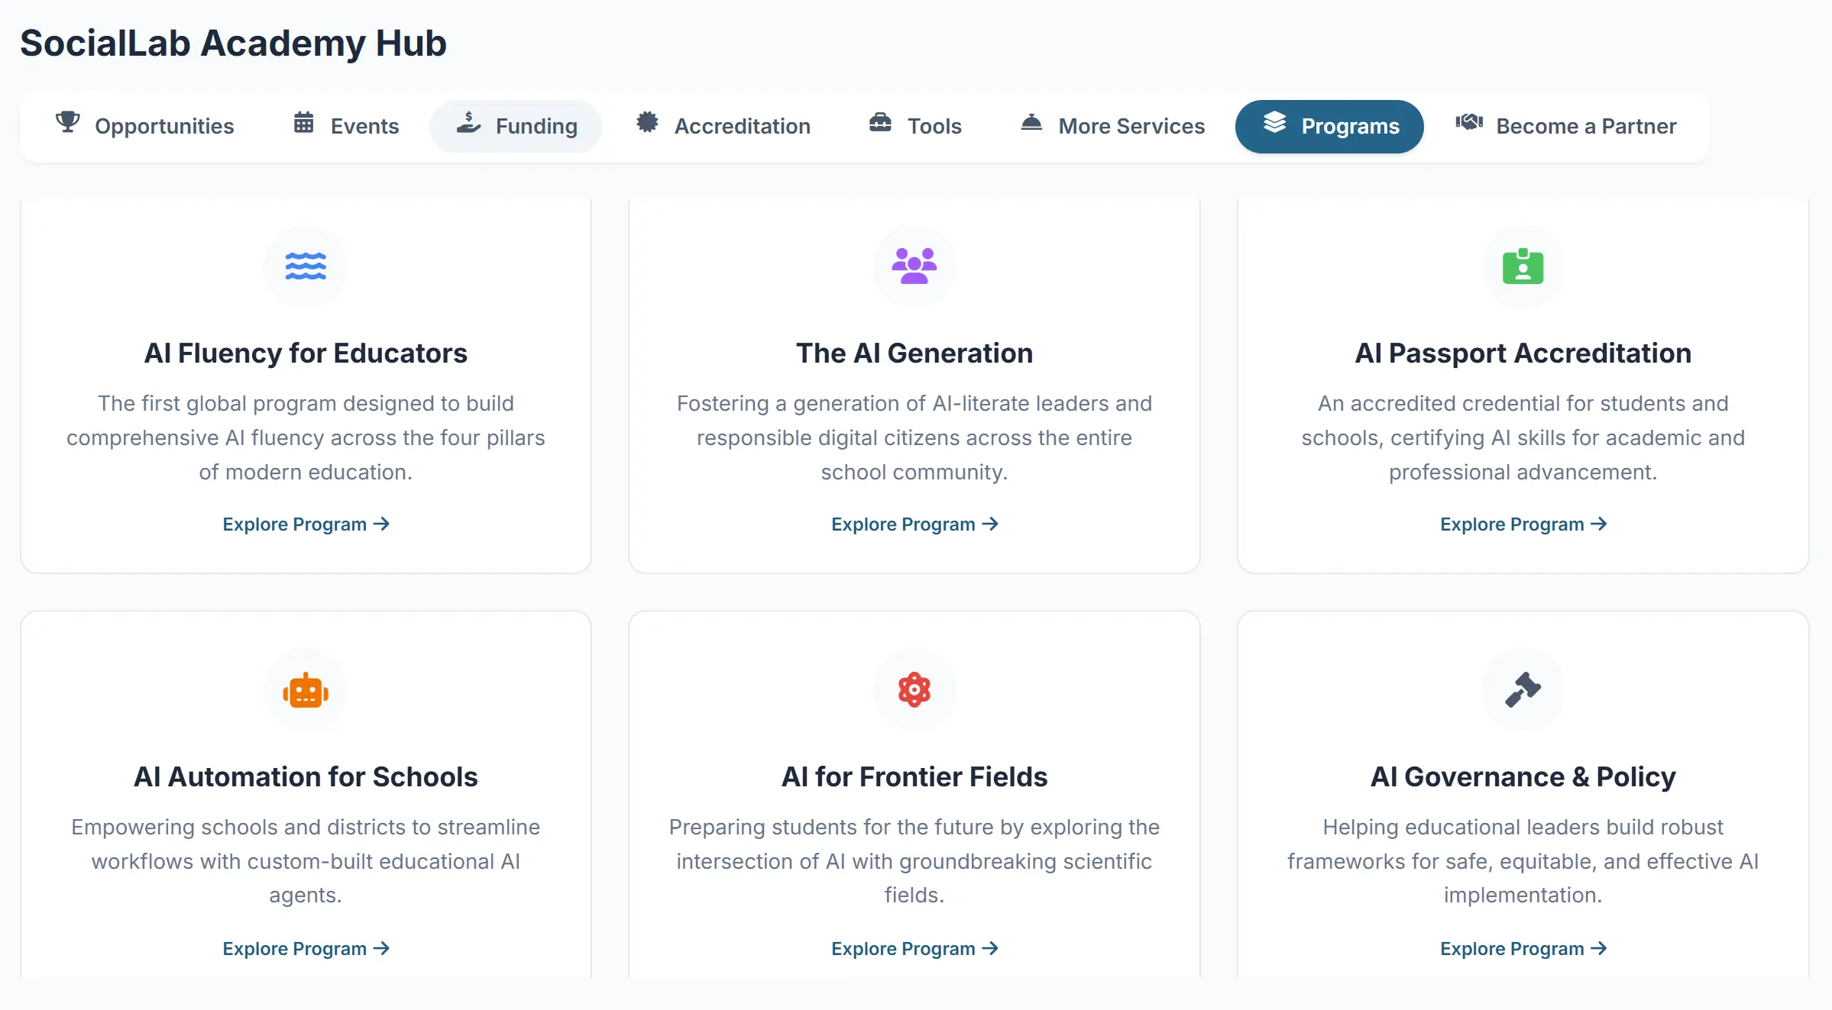Click the robot icon on AI Automation card

point(306,689)
